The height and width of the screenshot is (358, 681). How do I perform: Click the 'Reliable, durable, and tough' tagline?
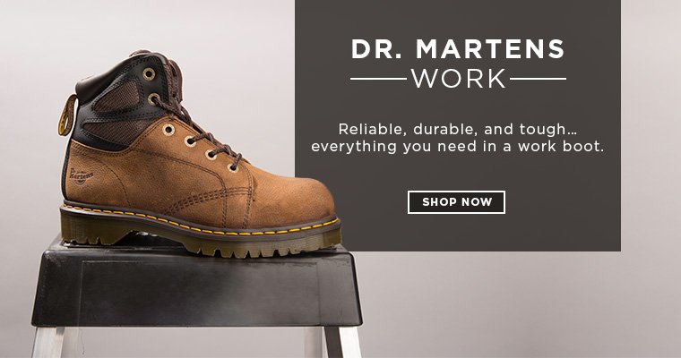coord(460,130)
